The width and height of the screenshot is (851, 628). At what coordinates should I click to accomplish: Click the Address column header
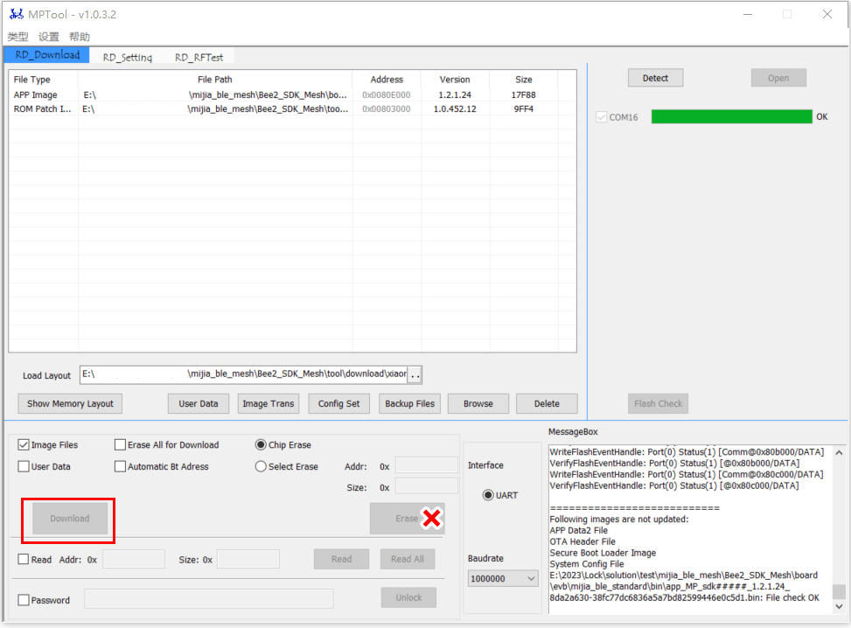387,80
